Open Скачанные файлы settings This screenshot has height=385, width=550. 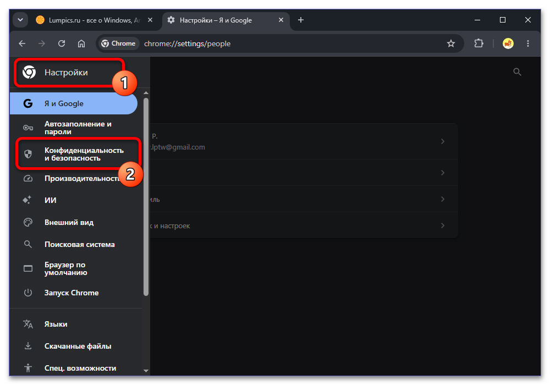click(73, 346)
